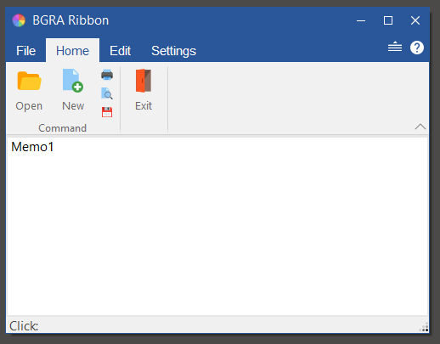
Task: Minimize the BGRA Ribbon window
Action: click(361, 20)
